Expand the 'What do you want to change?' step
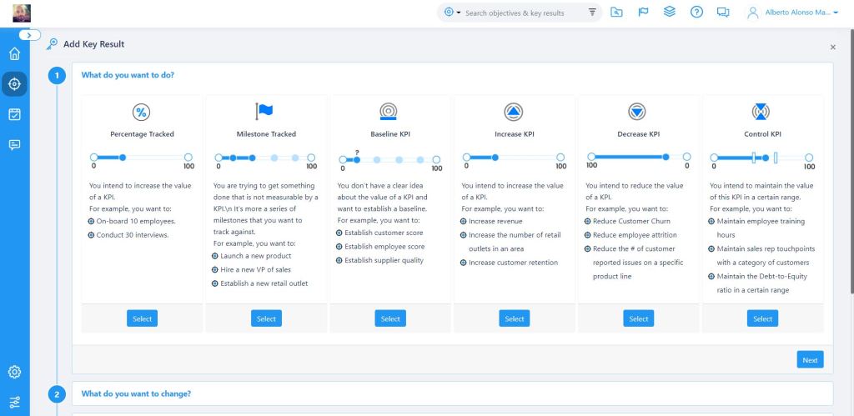This screenshot has width=854, height=416. coord(136,393)
